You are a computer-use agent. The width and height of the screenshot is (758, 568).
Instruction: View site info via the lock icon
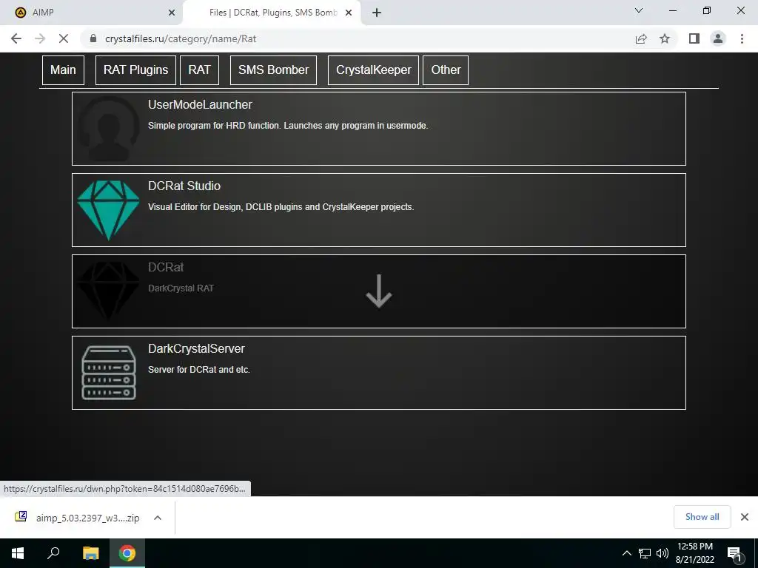click(93, 38)
